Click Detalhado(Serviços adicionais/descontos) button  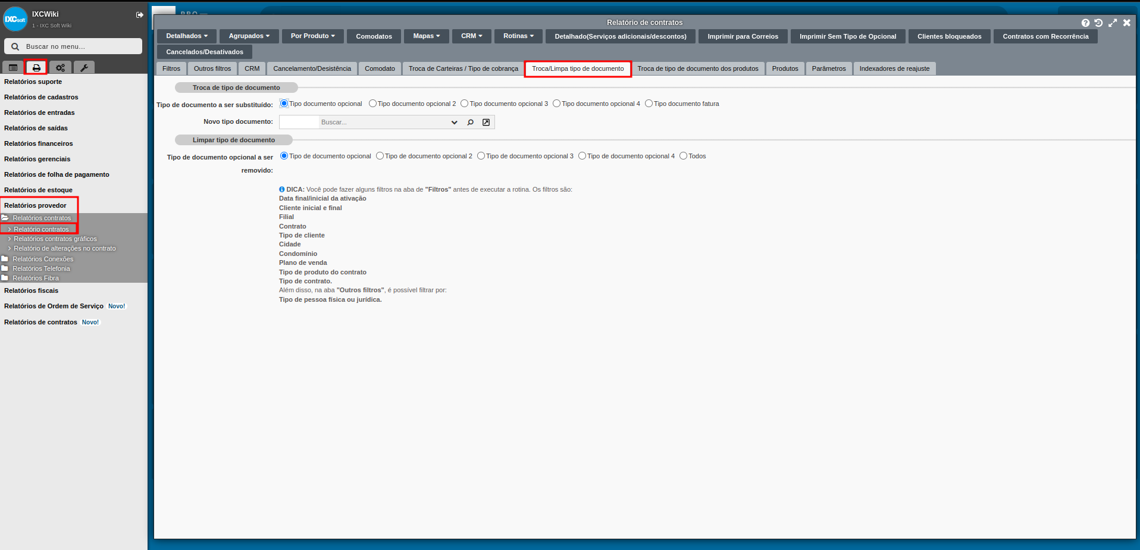point(621,36)
